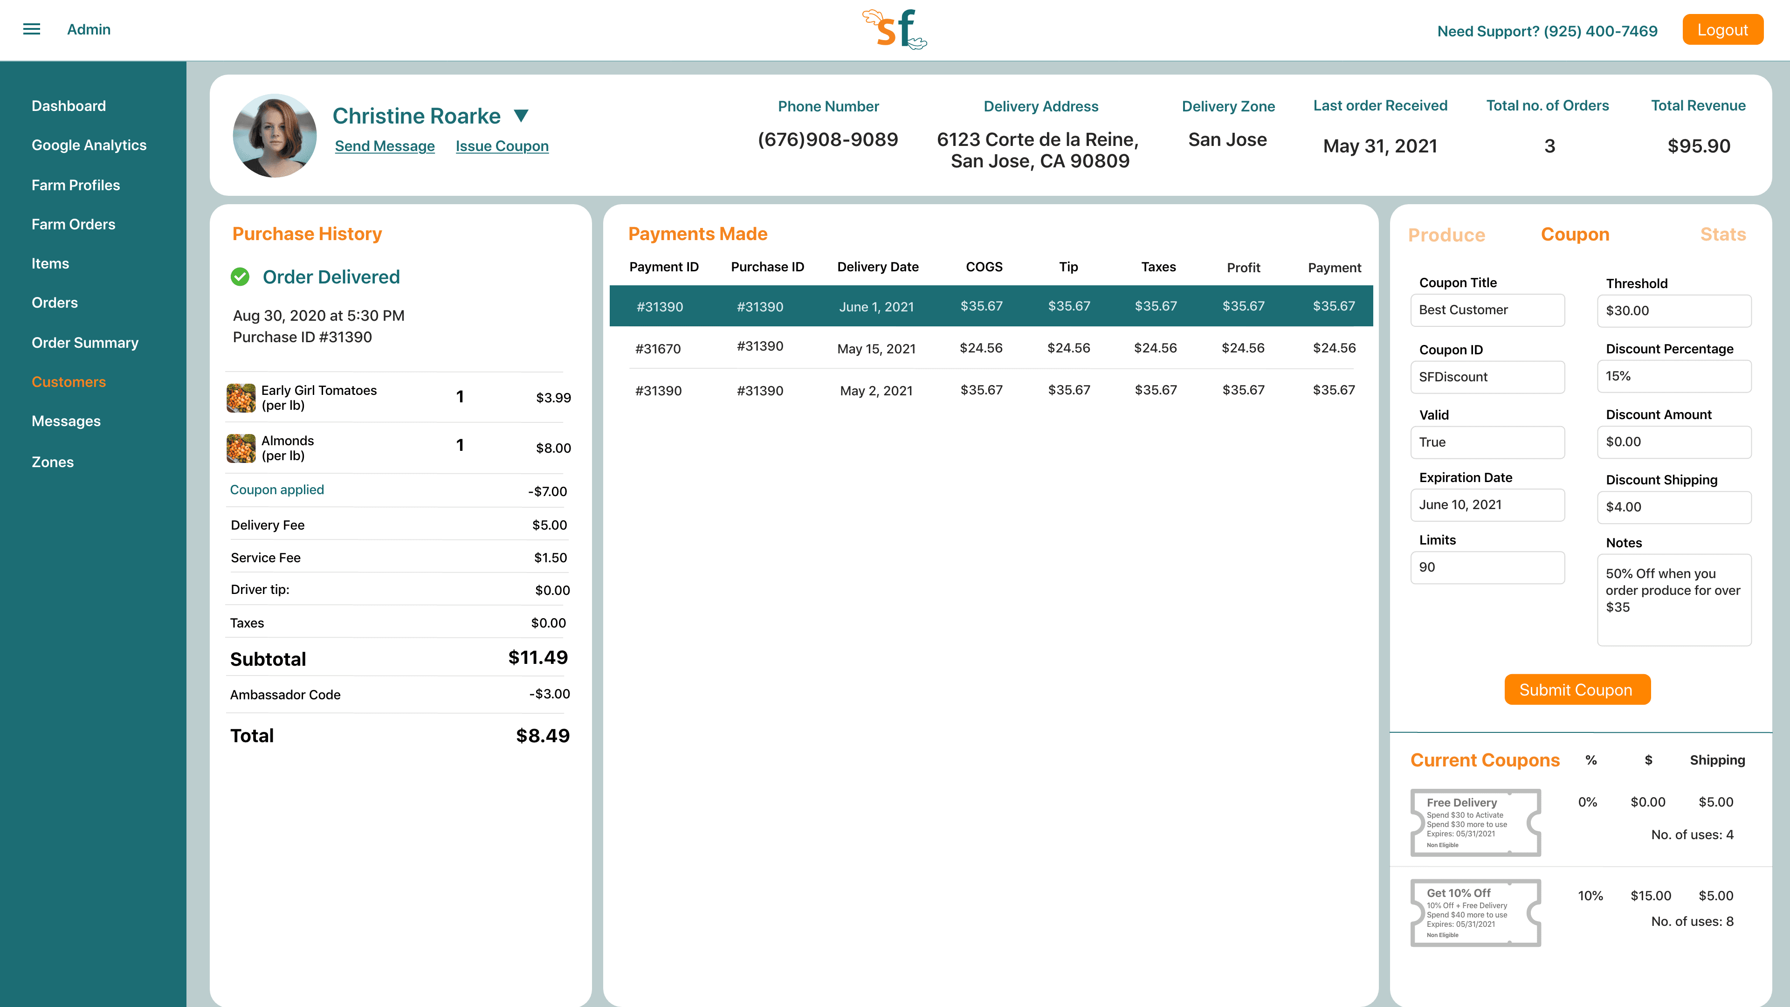Click the Payment column header
1790x1007 pixels.
click(x=1334, y=268)
